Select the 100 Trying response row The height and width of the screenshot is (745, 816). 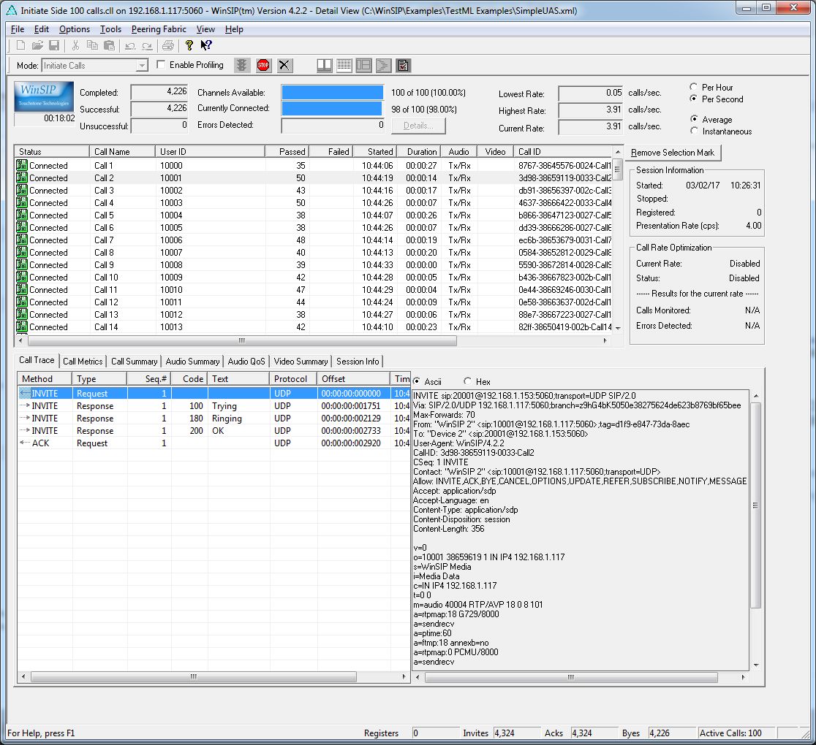tap(214, 406)
